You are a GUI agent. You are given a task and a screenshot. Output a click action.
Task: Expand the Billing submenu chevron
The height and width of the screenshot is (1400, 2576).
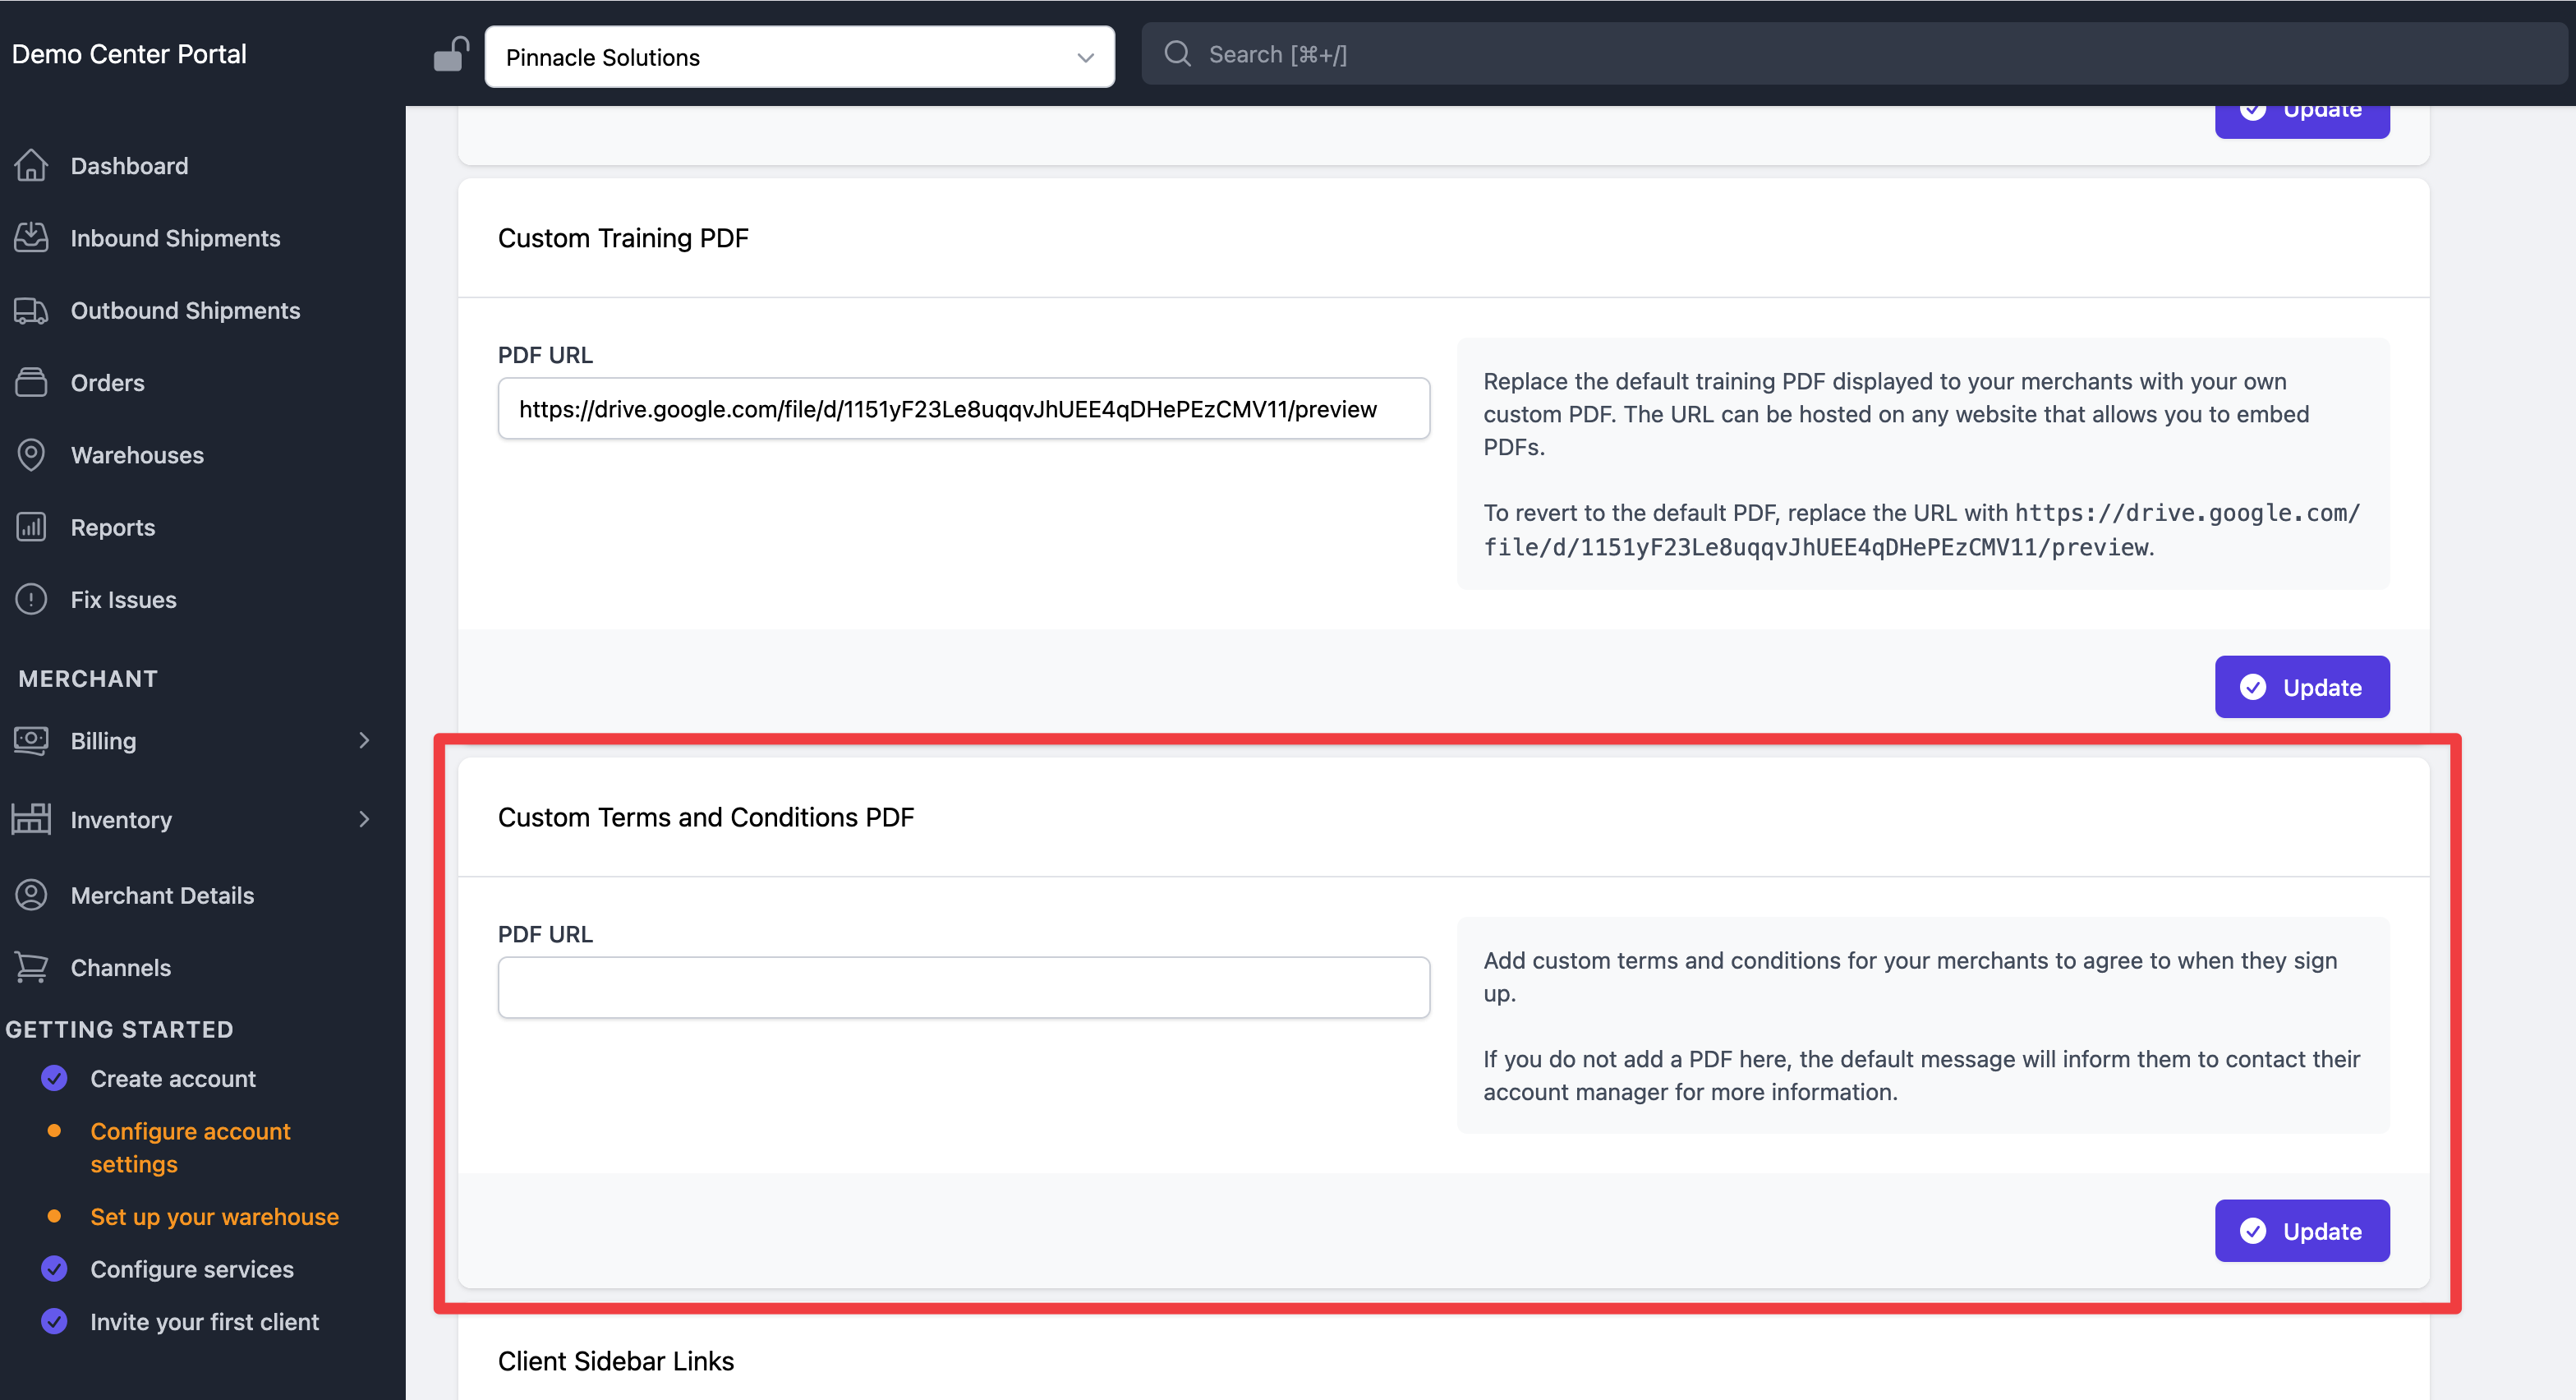[364, 740]
